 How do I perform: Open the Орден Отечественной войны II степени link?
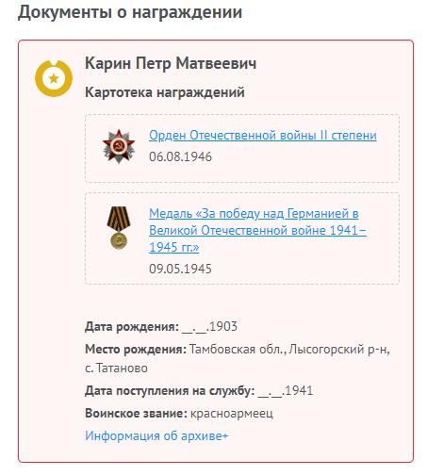[263, 136]
